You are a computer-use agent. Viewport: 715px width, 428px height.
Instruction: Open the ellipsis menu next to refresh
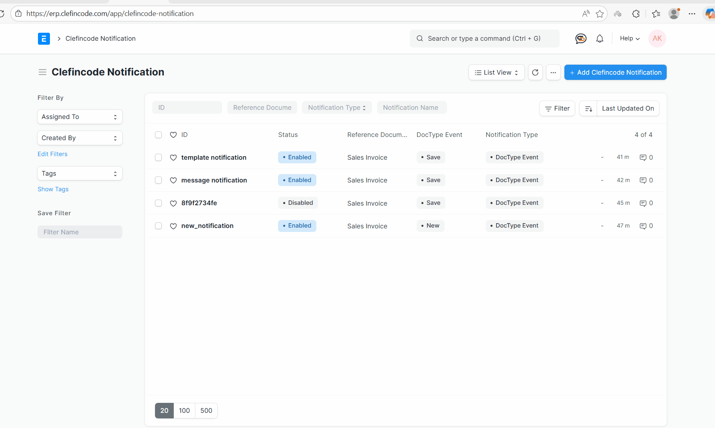tap(553, 72)
